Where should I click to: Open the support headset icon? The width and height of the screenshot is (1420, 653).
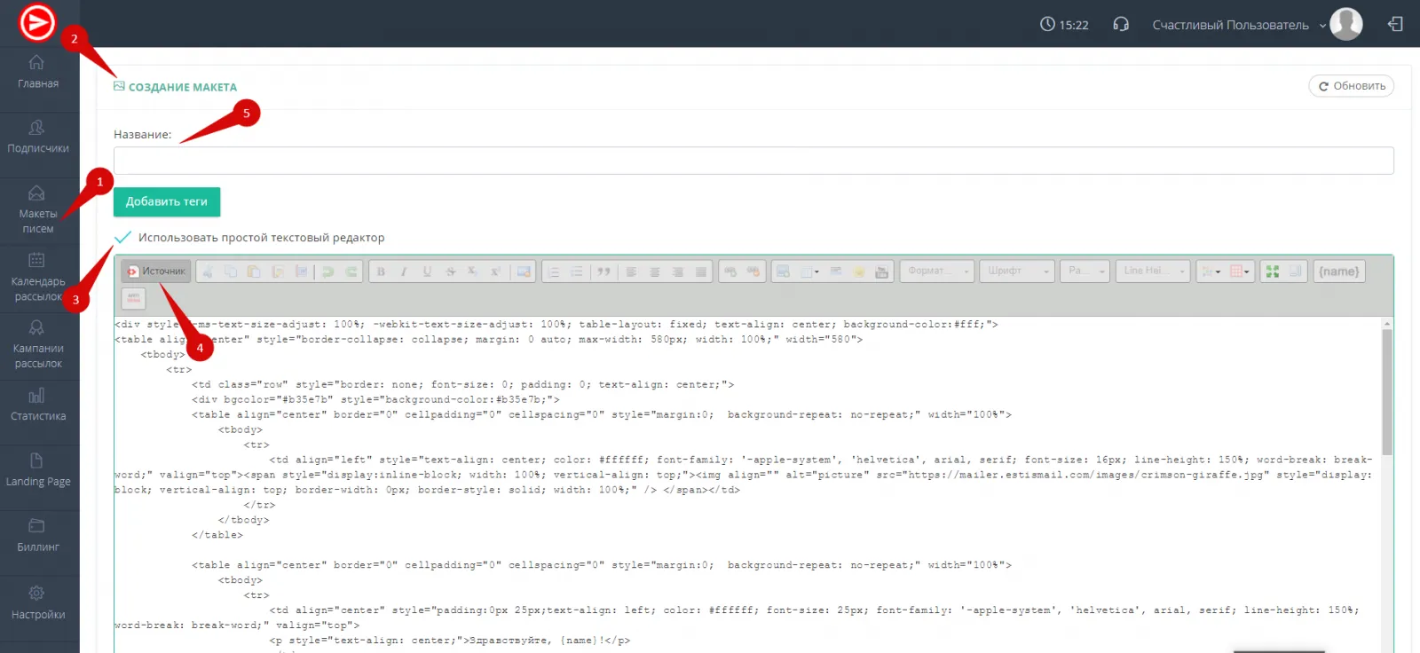pos(1121,25)
